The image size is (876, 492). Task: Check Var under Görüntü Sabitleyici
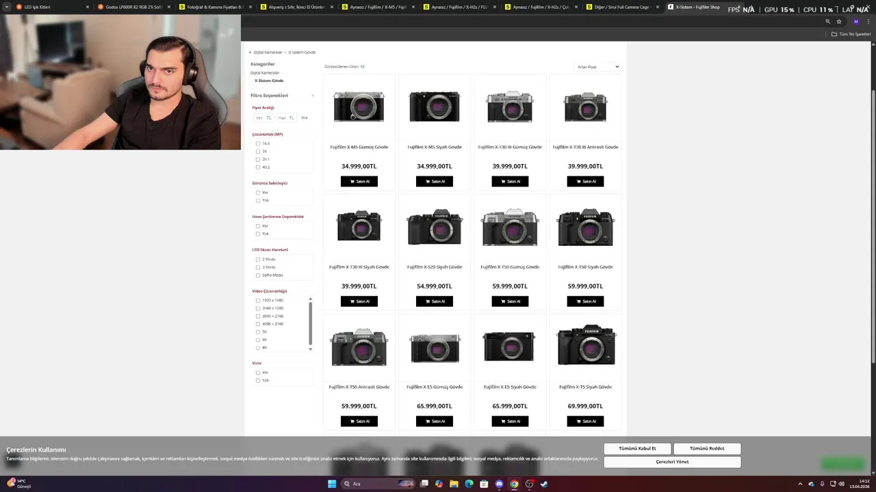coord(258,193)
